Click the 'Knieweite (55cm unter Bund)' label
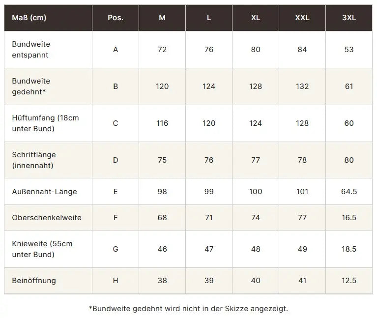 pos(42,249)
